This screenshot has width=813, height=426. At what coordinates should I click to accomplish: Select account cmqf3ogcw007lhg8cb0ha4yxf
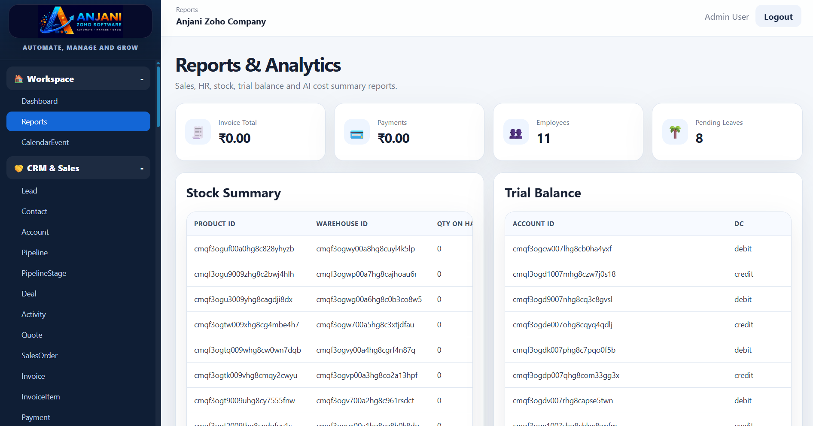tap(562, 249)
